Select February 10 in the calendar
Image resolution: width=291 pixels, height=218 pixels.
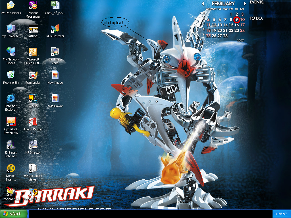point(242,20)
